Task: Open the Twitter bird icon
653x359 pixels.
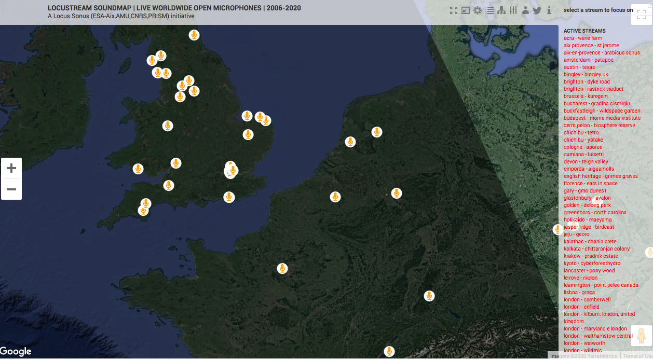Action: point(537,10)
